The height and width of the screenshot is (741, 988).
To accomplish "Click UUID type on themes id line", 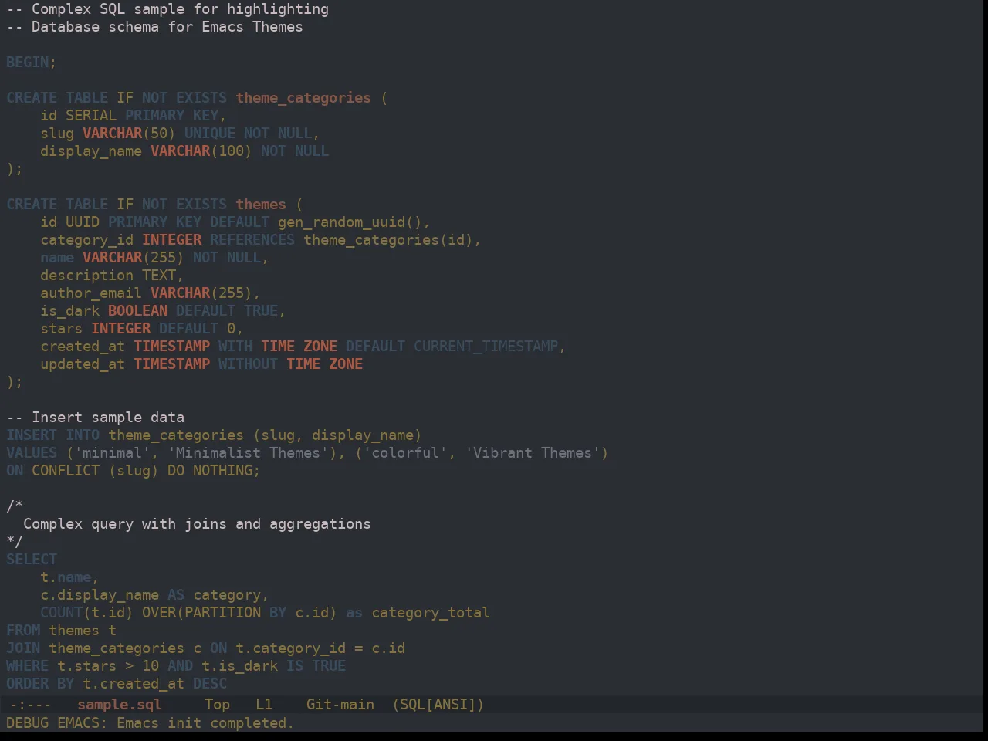I will point(83,222).
